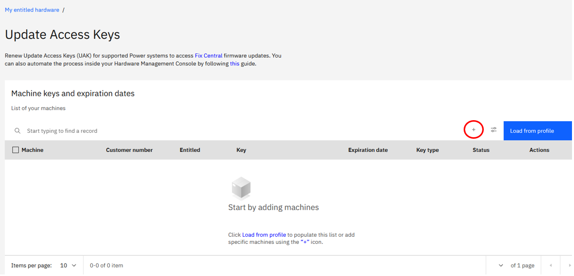Click the Customer number column header

tap(129, 150)
